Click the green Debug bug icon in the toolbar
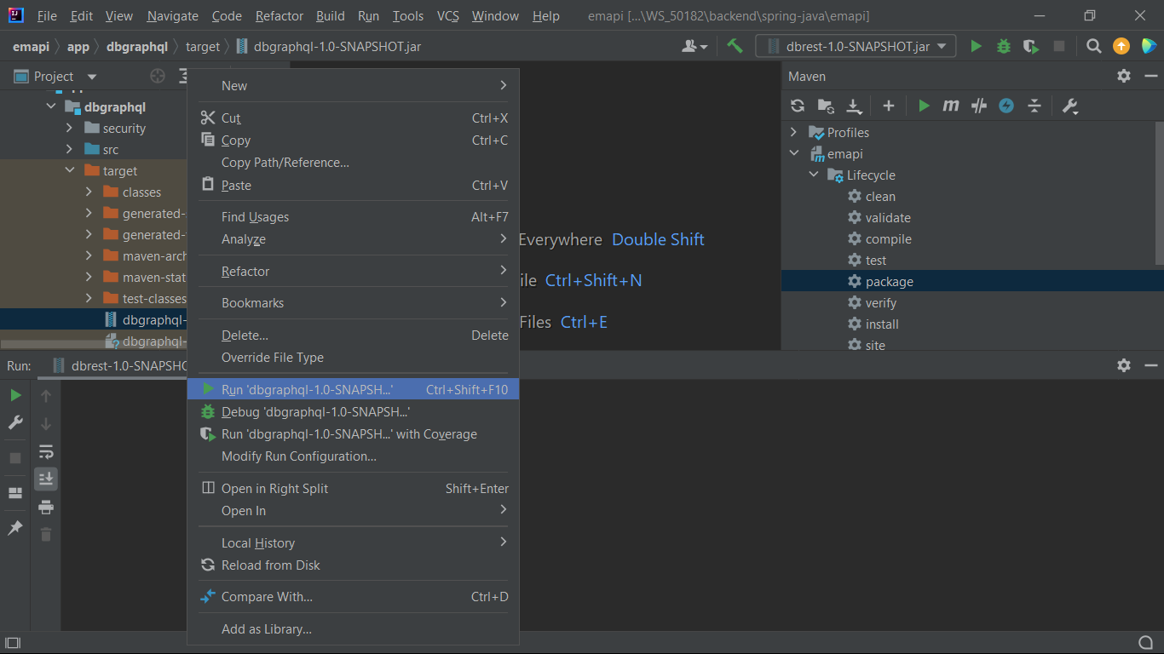The image size is (1164, 654). [x=1004, y=46]
